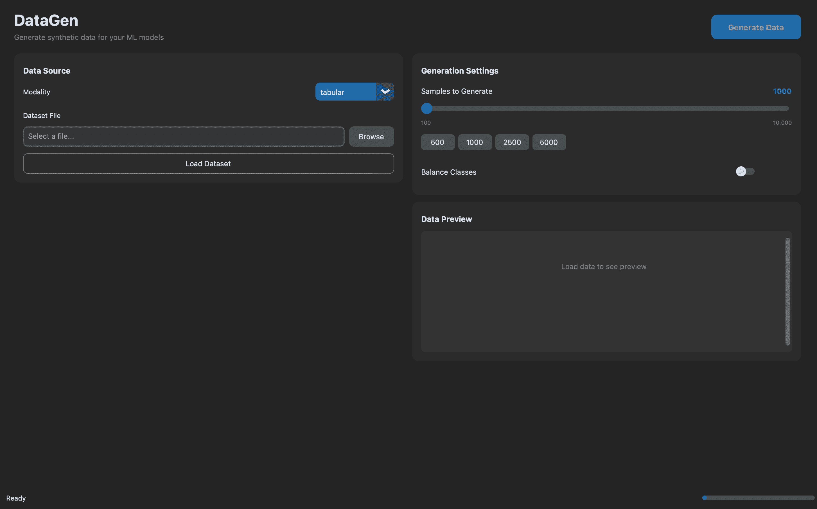The height and width of the screenshot is (509, 817).
Task: Pick the 2500 samples preset
Action: click(512, 142)
